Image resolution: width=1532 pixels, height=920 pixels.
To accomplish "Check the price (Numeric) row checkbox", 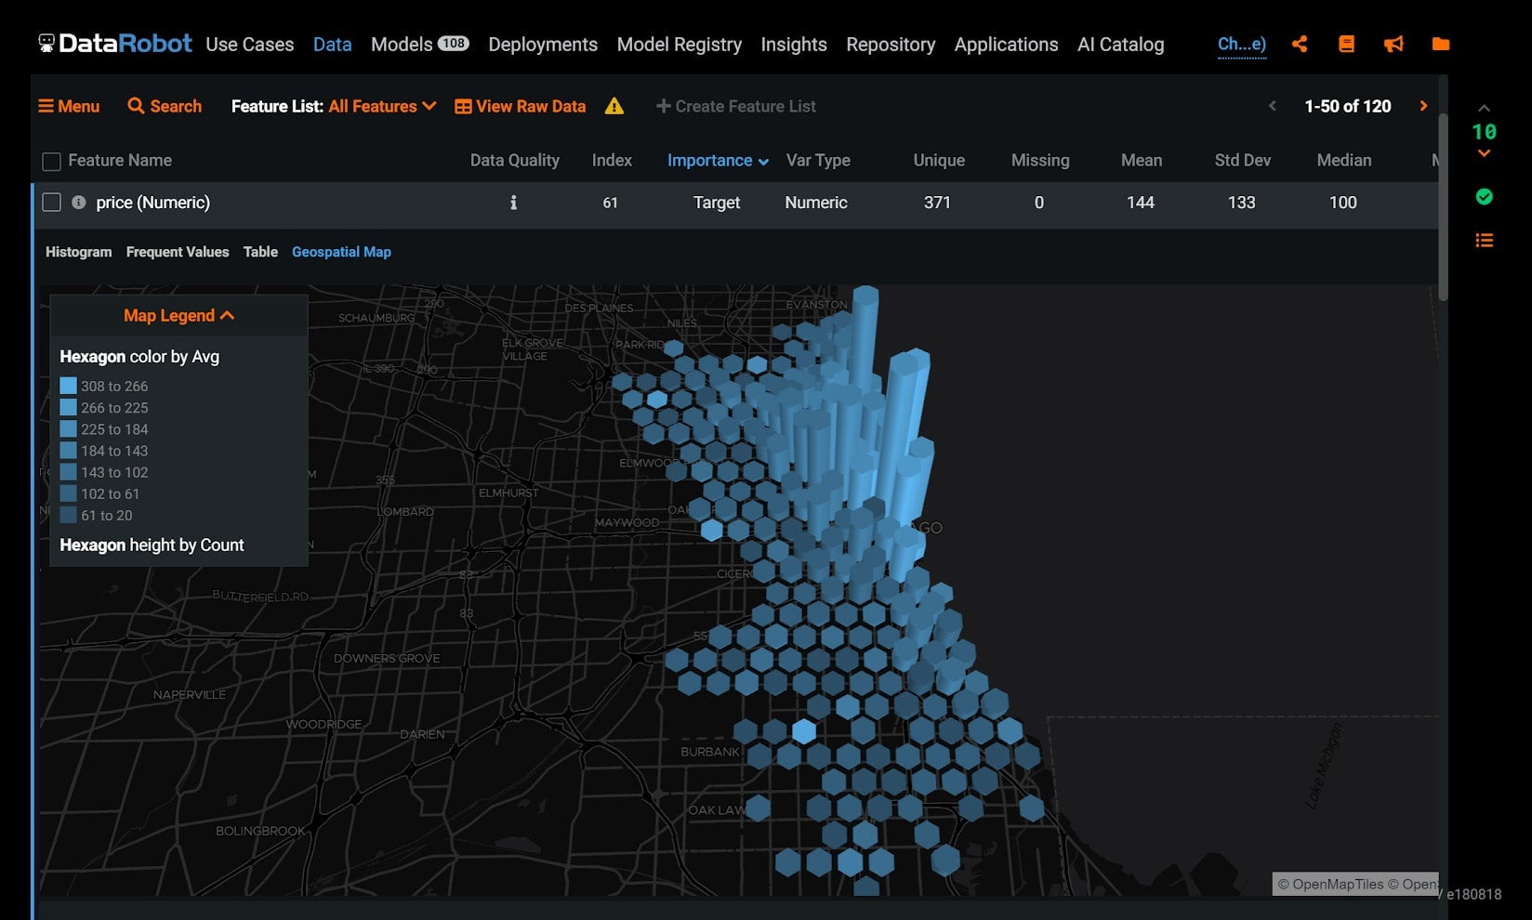I will tap(51, 202).
